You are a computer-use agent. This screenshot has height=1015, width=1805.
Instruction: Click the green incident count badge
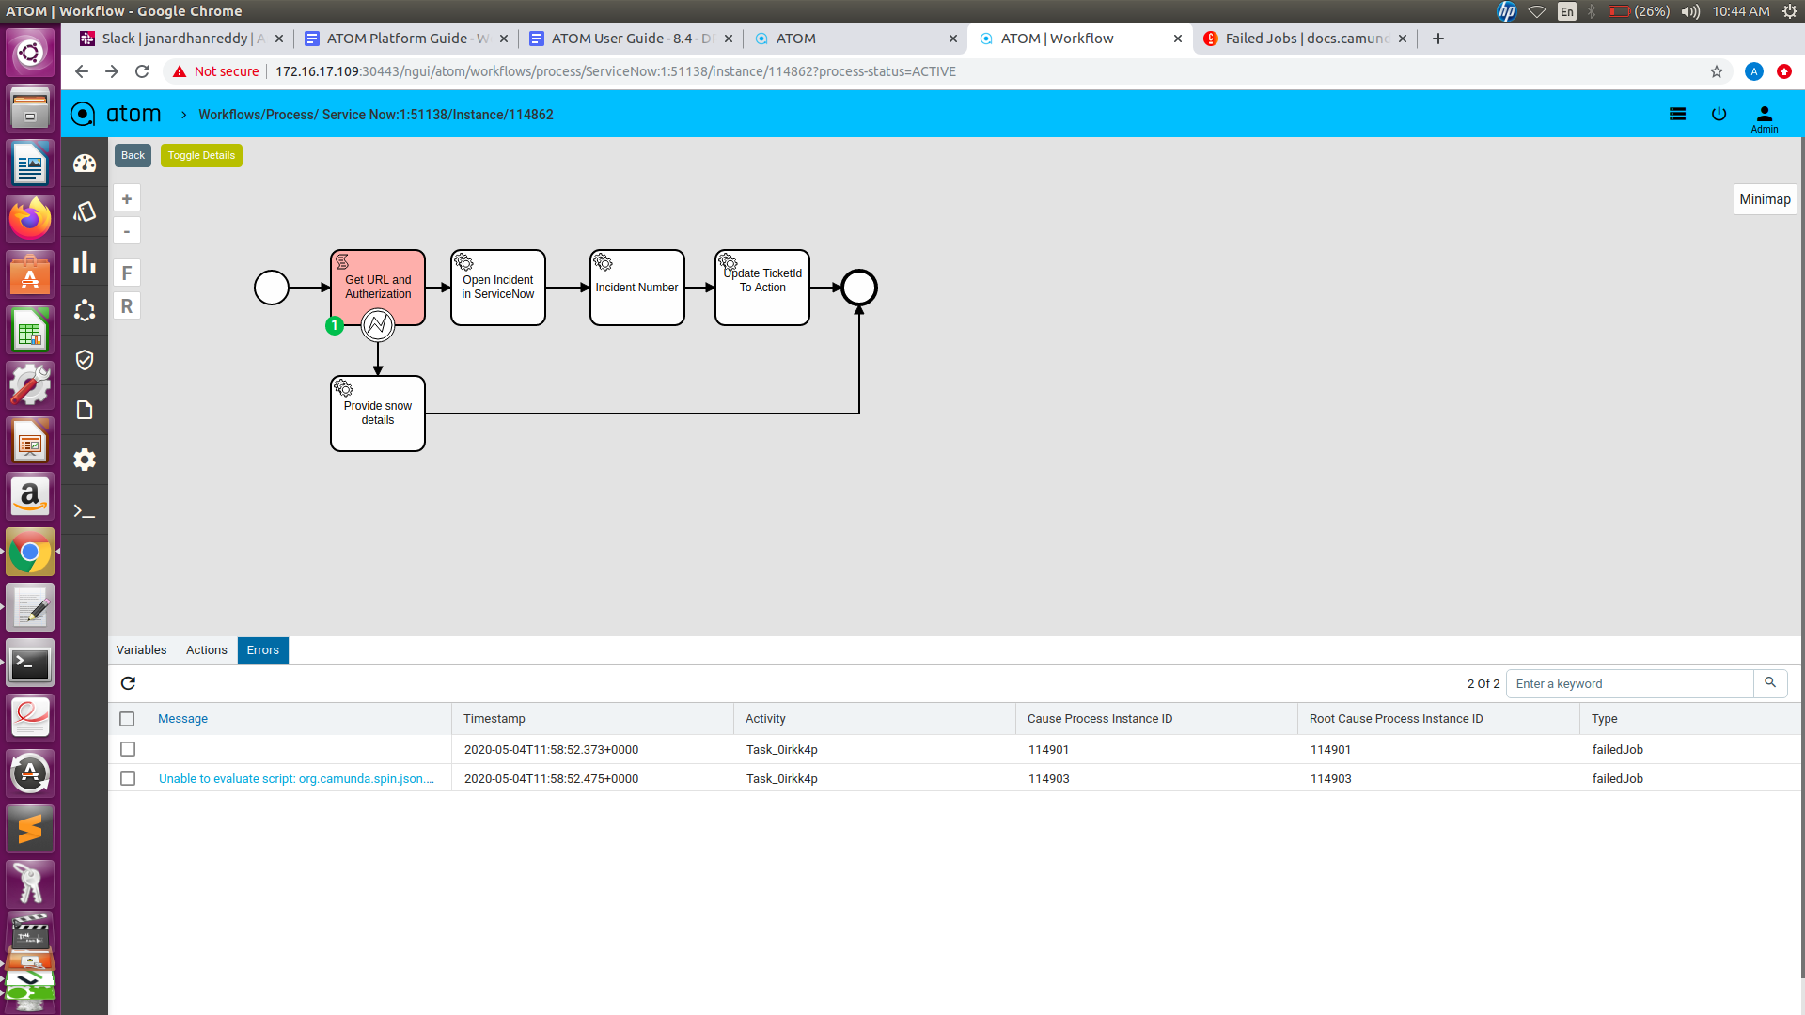(x=334, y=325)
